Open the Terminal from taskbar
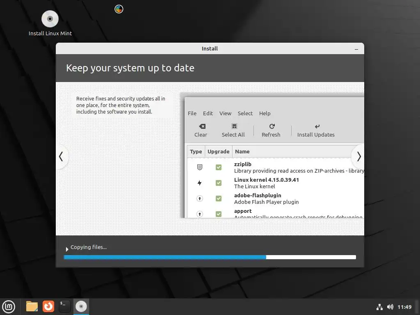 pyautogui.click(x=64, y=306)
